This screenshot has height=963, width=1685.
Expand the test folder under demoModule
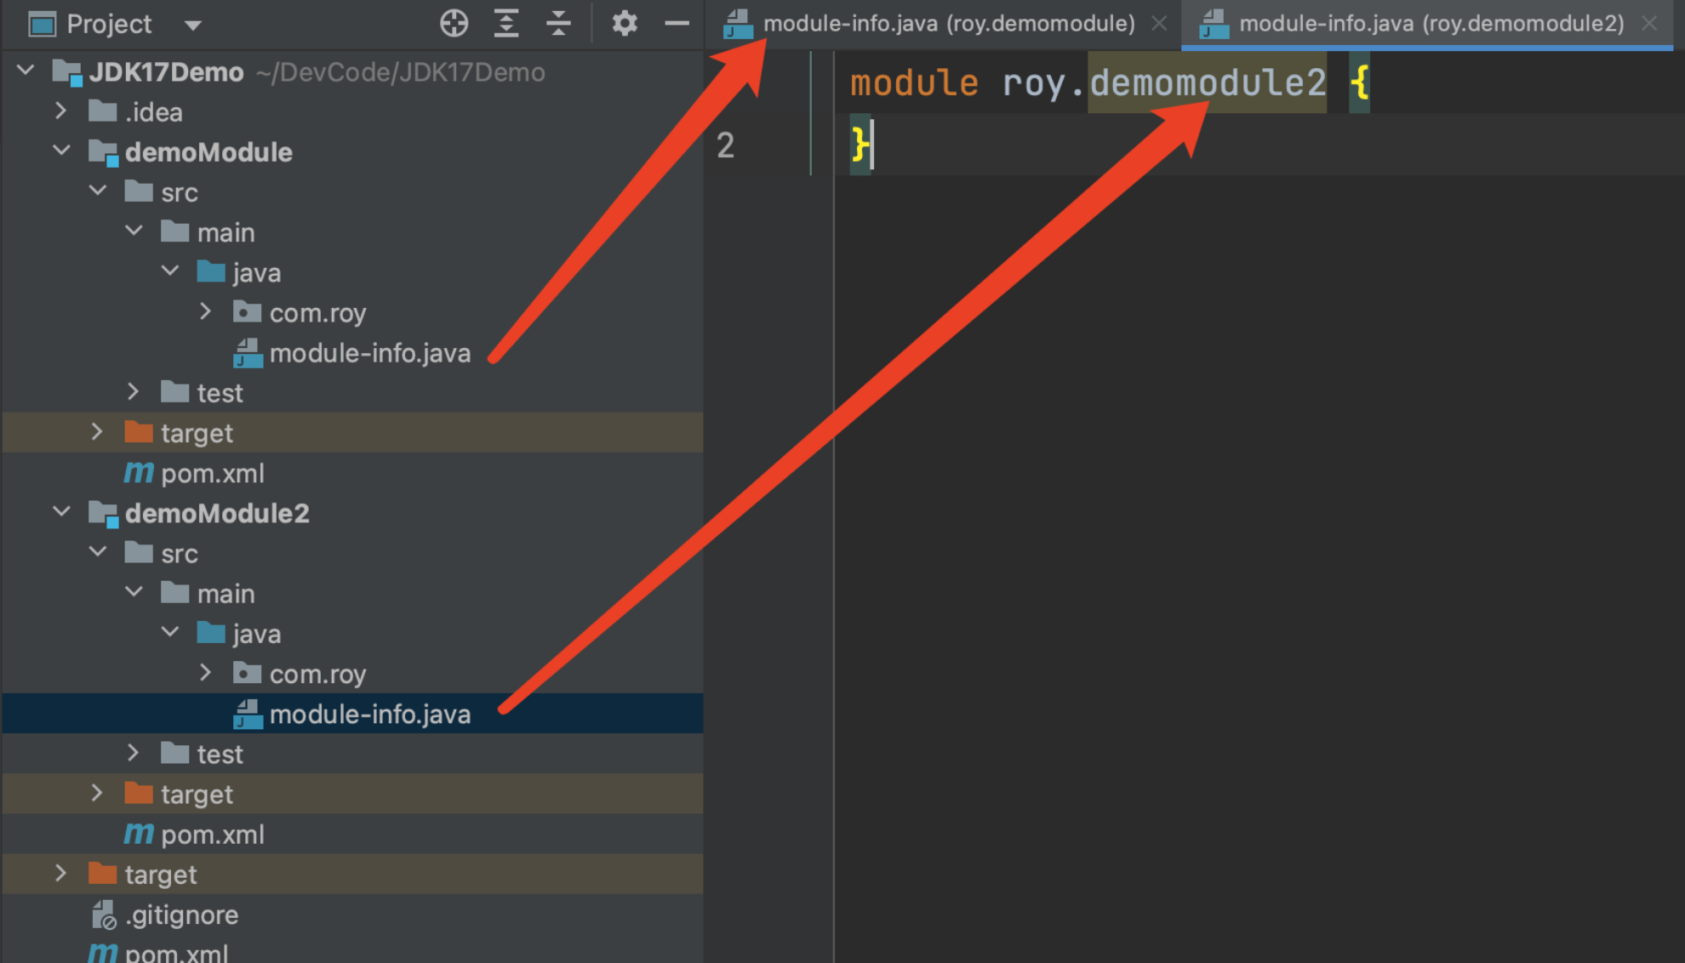pyautogui.click(x=134, y=392)
